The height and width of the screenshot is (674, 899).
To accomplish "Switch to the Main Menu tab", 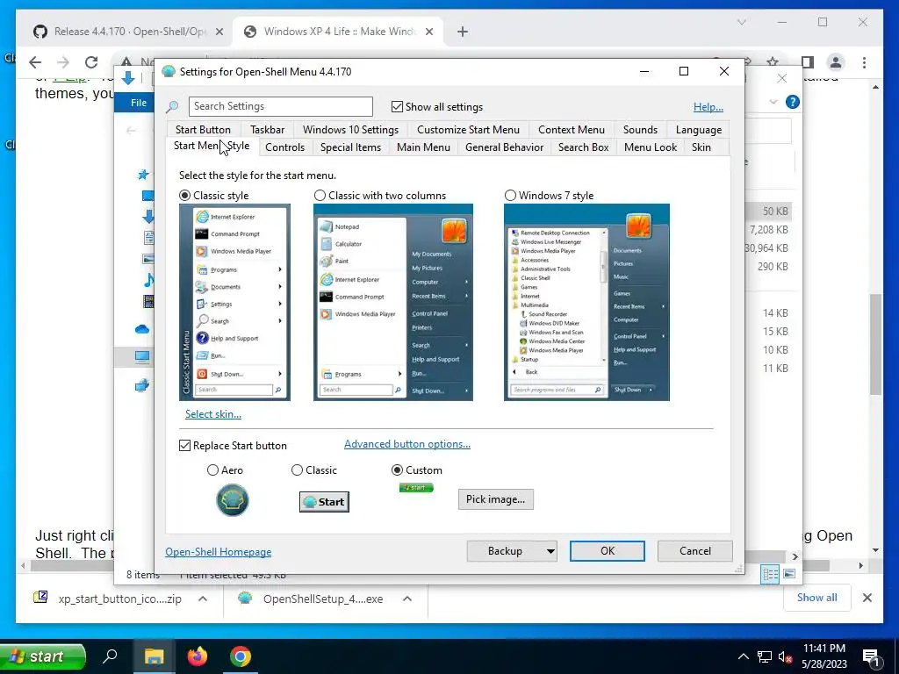I will point(423,147).
